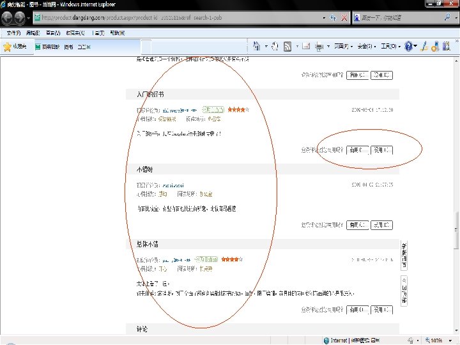Click the star rating in 入门的好书 review

click(238, 110)
